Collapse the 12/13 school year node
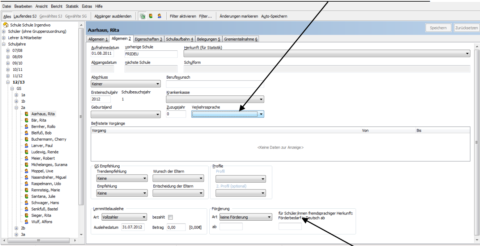Screen dimensions: 480x246 (x=8, y=82)
